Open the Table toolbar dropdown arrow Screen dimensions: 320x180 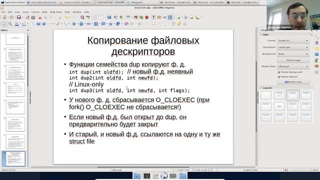coord(131,17)
